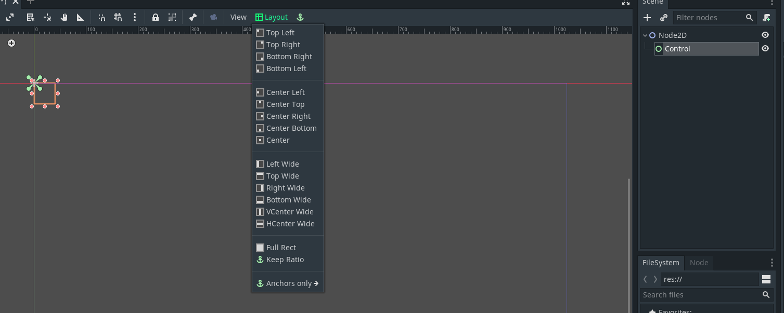Switch to the Node tab

tap(699, 263)
